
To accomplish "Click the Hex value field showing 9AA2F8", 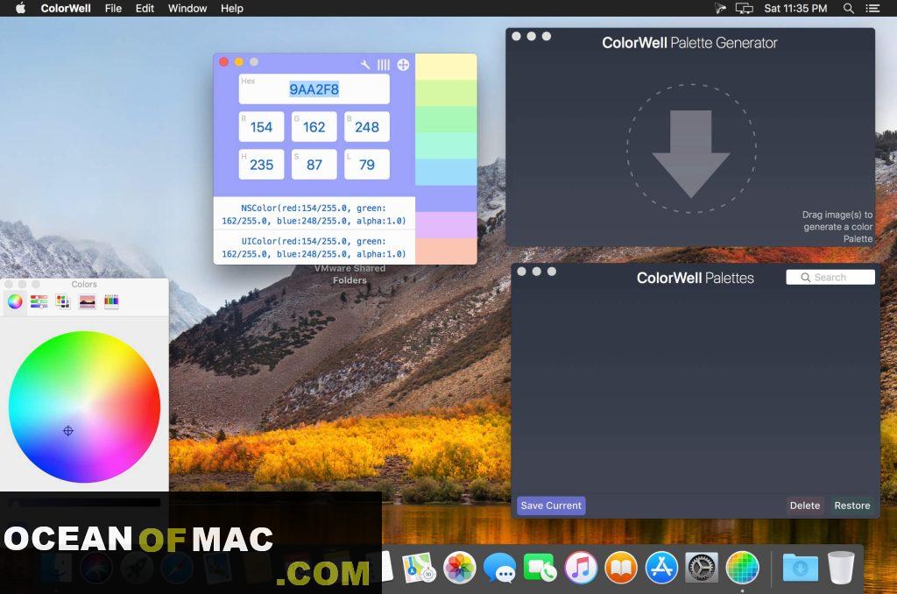I will [314, 88].
